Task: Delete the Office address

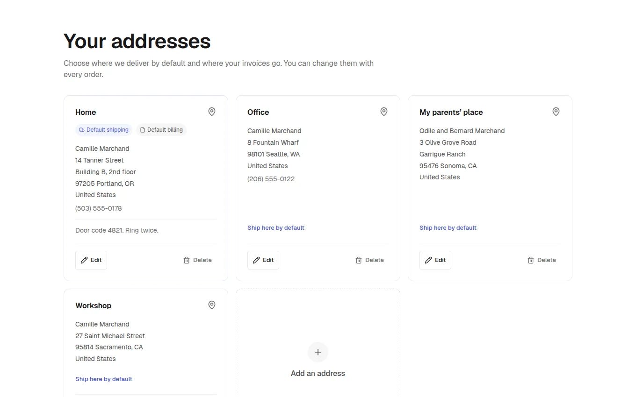Action: click(369, 260)
